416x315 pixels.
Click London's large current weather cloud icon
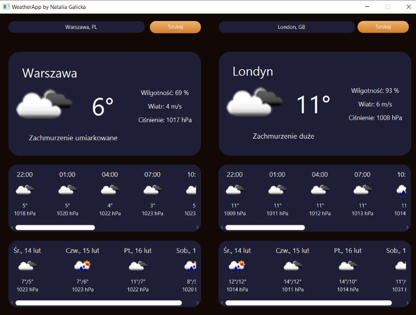[255, 102]
